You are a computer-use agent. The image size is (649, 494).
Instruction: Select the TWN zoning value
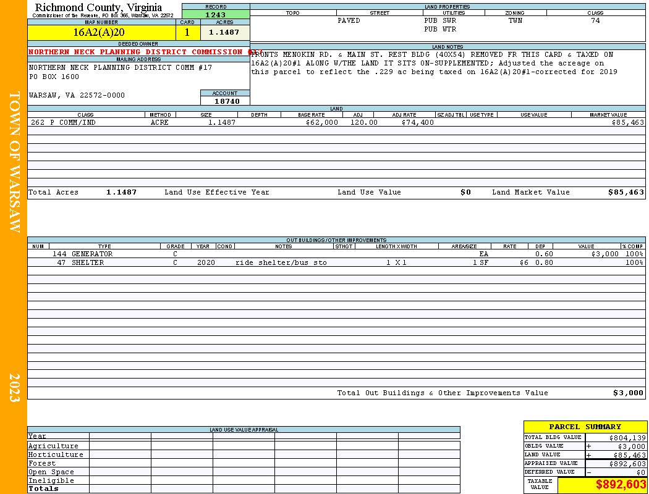pos(515,20)
